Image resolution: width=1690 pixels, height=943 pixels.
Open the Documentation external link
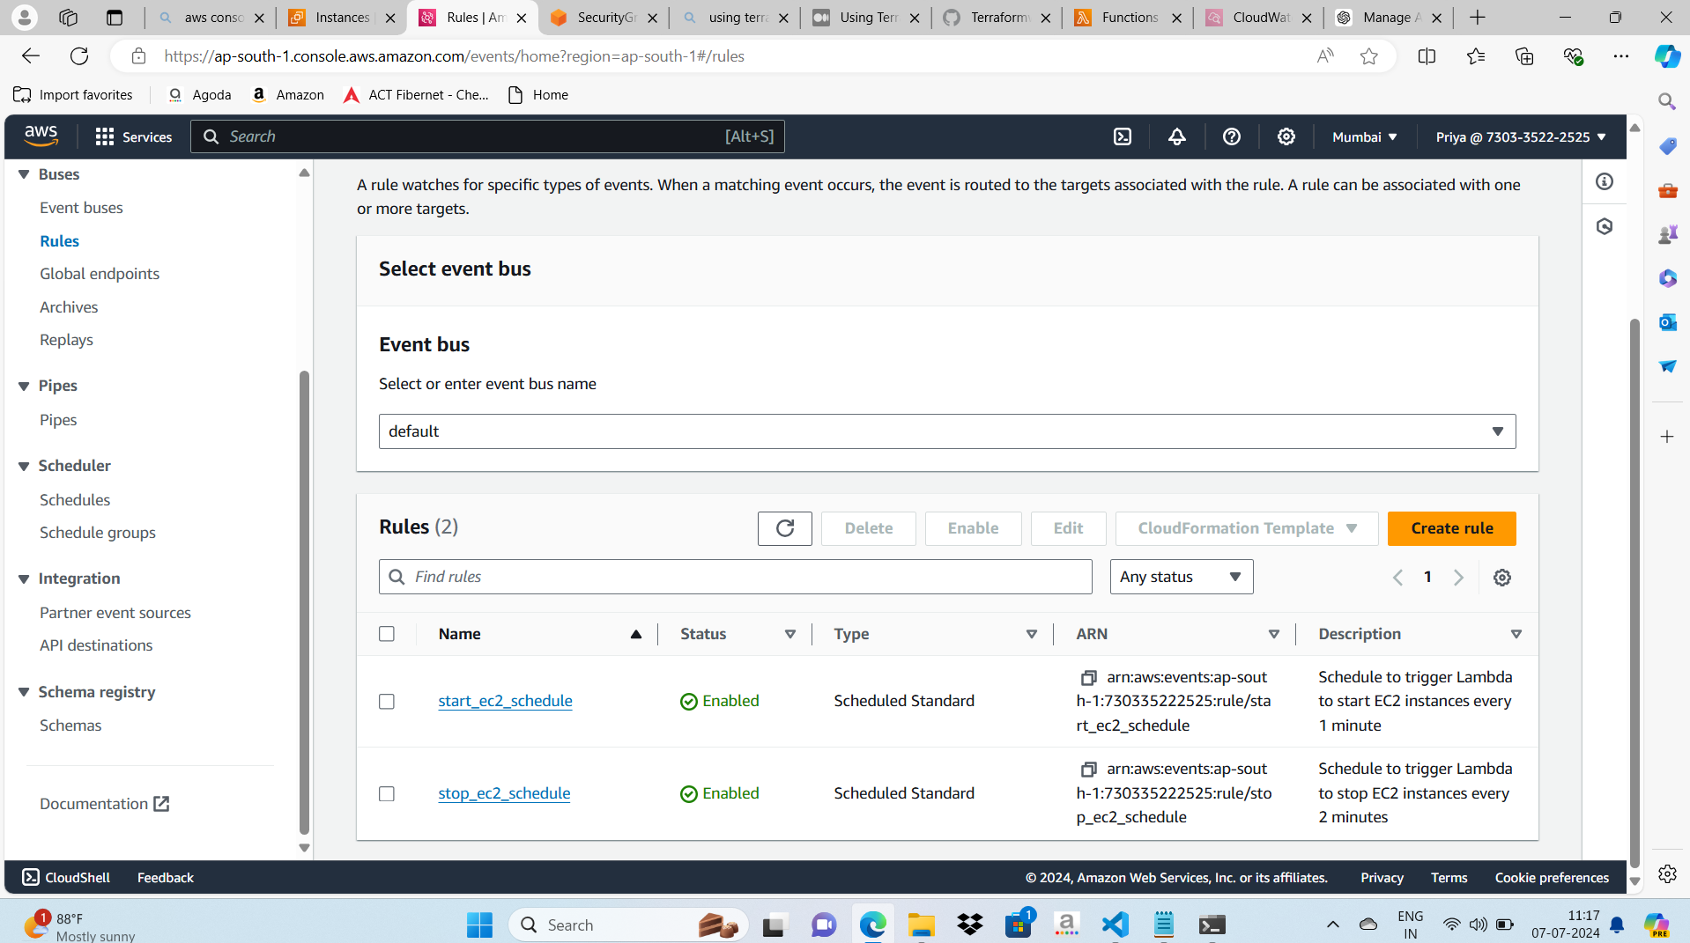[x=104, y=804]
